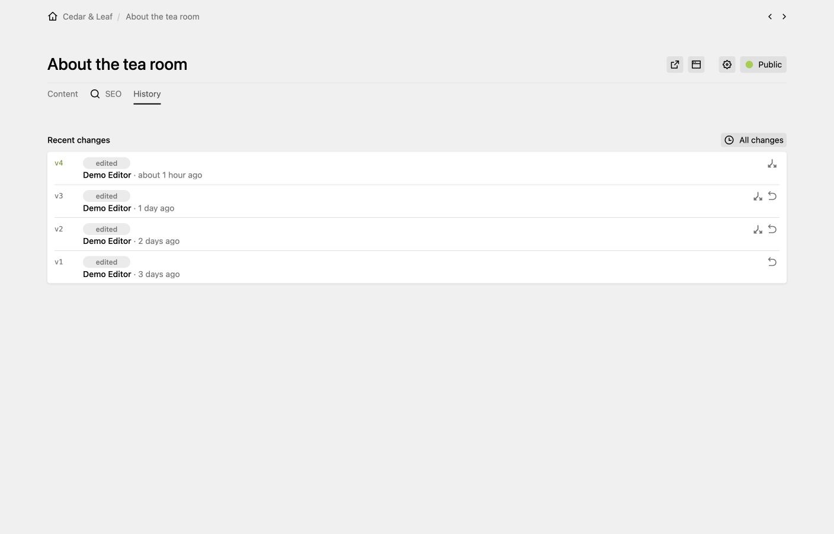
Task: Click the 'edited' badge on v3 row
Action: pyautogui.click(x=107, y=196)
